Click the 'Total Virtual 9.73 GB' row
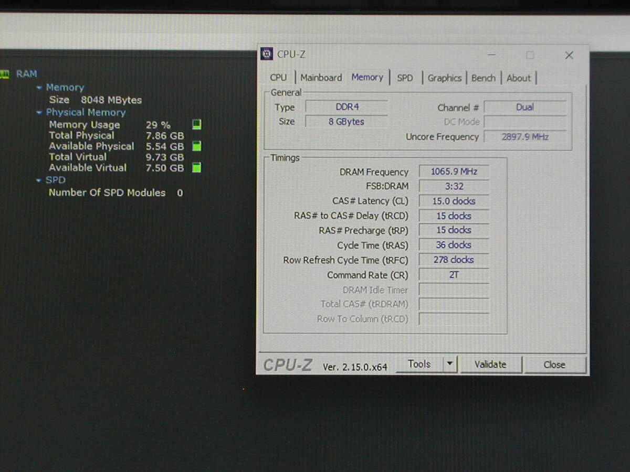This screenshot has height=472, width=630. (117, 157)
